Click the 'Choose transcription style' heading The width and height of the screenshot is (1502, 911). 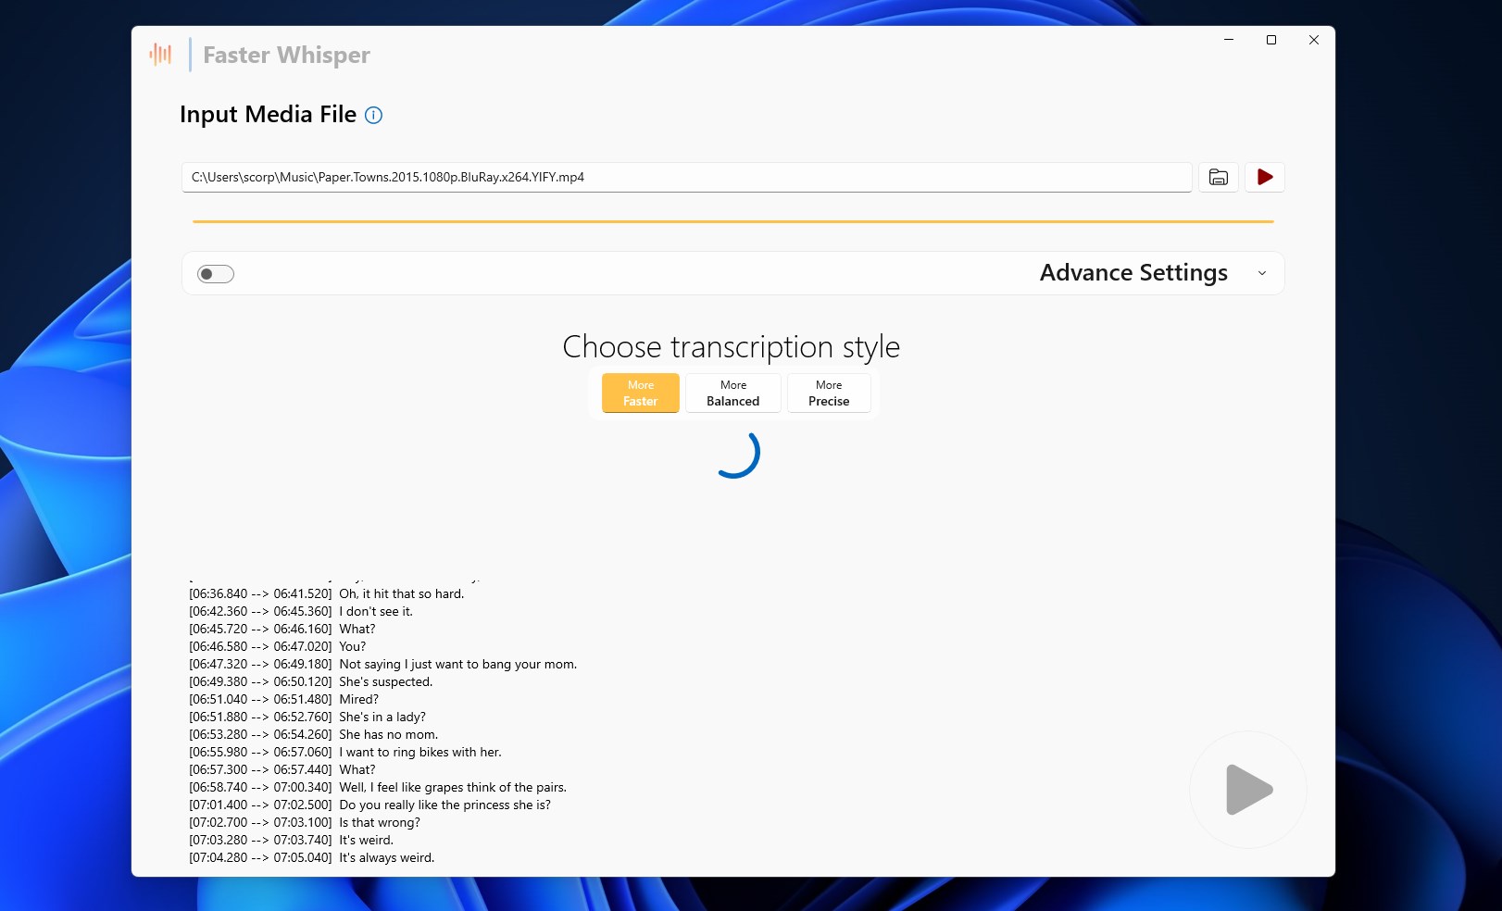click(x=732, y=347)
